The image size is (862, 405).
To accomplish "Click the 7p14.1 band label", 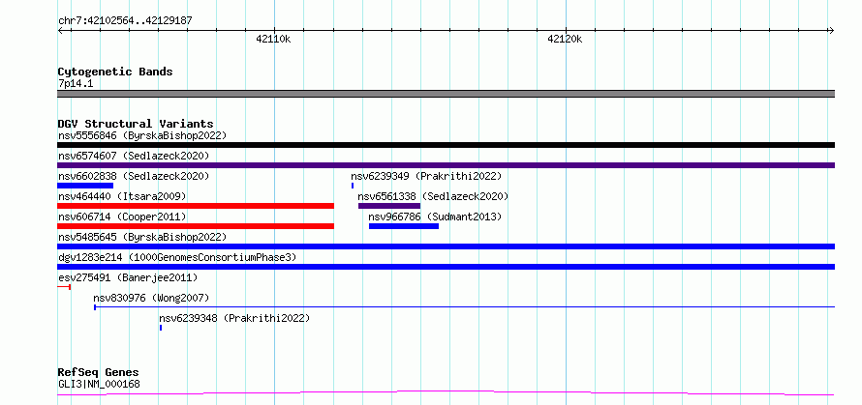I will 76,83.
